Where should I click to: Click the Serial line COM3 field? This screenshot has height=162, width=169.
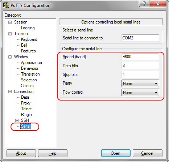(x=140, y=38)
